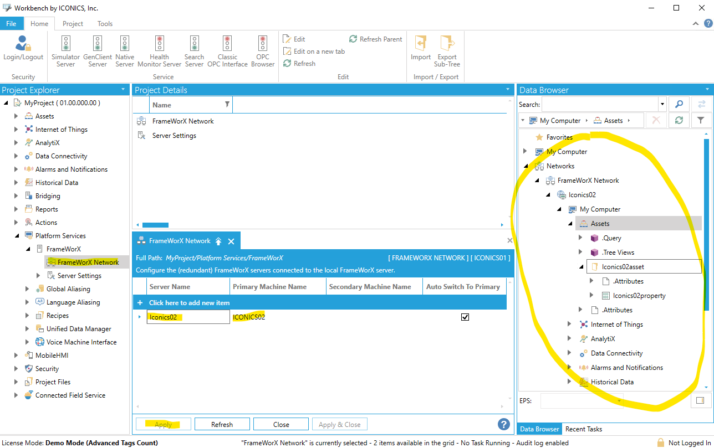Select Historical Data in Project Explorer

pyautogui.click(x=57, y=183)
